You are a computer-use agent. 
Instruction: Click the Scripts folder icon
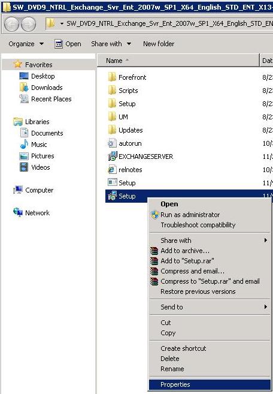pyautogui.click(x=112, y=90)
